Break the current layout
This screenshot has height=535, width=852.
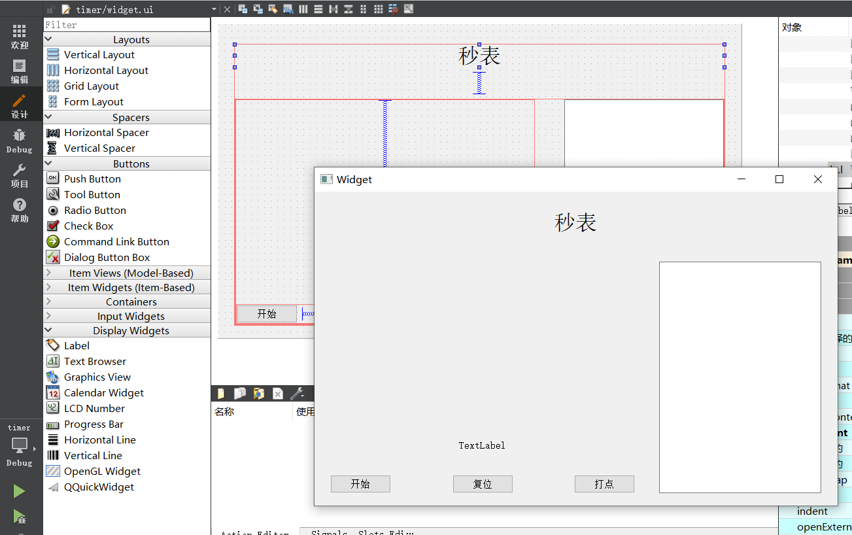point(394,9)
